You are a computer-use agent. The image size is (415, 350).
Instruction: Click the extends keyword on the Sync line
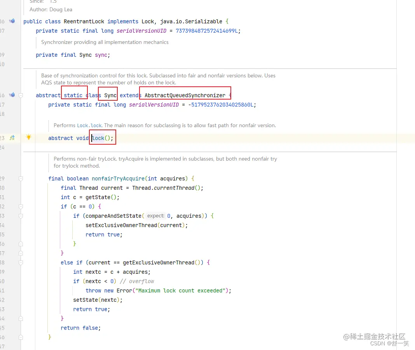[x=131, y=95]
